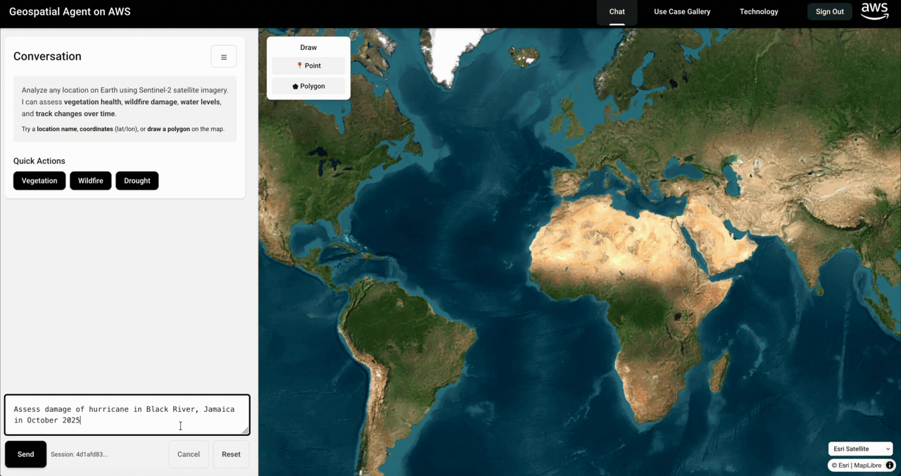Screen dimensions: 901x476
Task: Cancel the current request
Action: click(189, 454)
